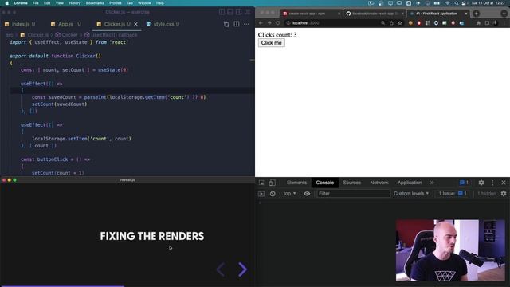510x287 pixels.
Task: Open DevTools issues counter badge
Action: [x=464, y=183]
